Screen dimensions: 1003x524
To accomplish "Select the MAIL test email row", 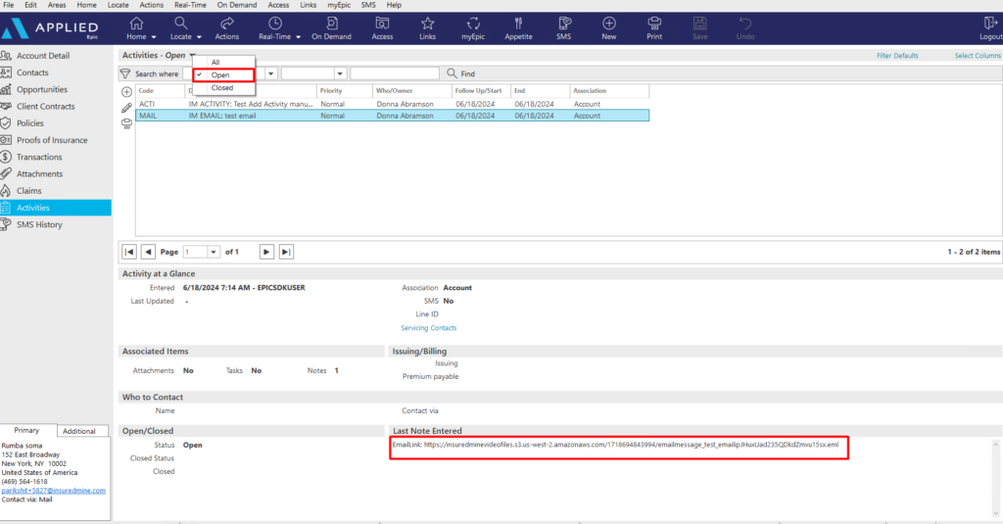I will tap(392, 116).
